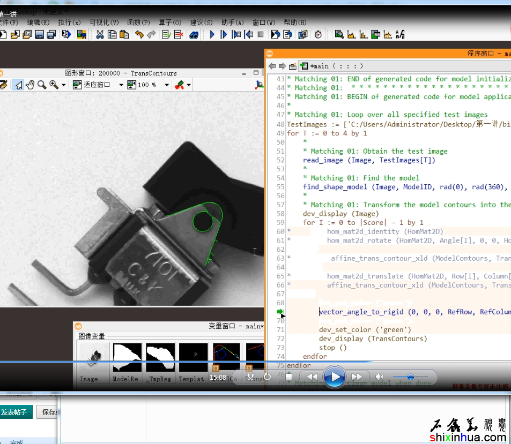The image size is (511, 444).
Task: Open the 适应窗口 fit-window dropdown
Action: 121,85
